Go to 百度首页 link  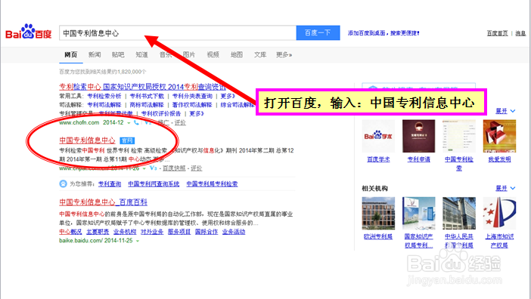(x=498, y=33)
